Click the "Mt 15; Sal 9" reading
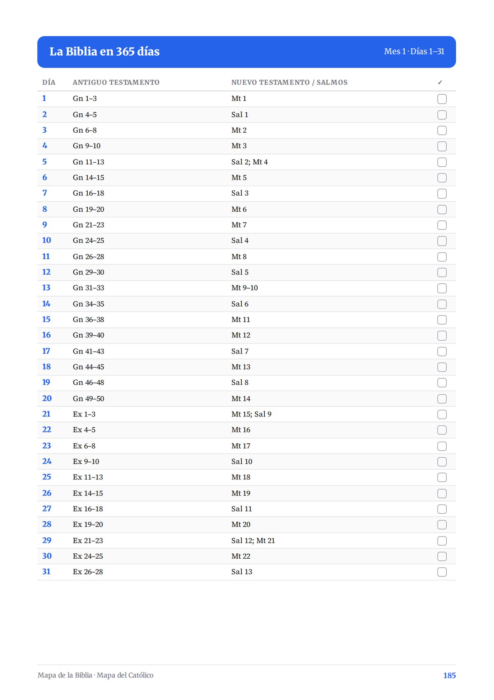494x700 pixels. click(x=252, y=414)
